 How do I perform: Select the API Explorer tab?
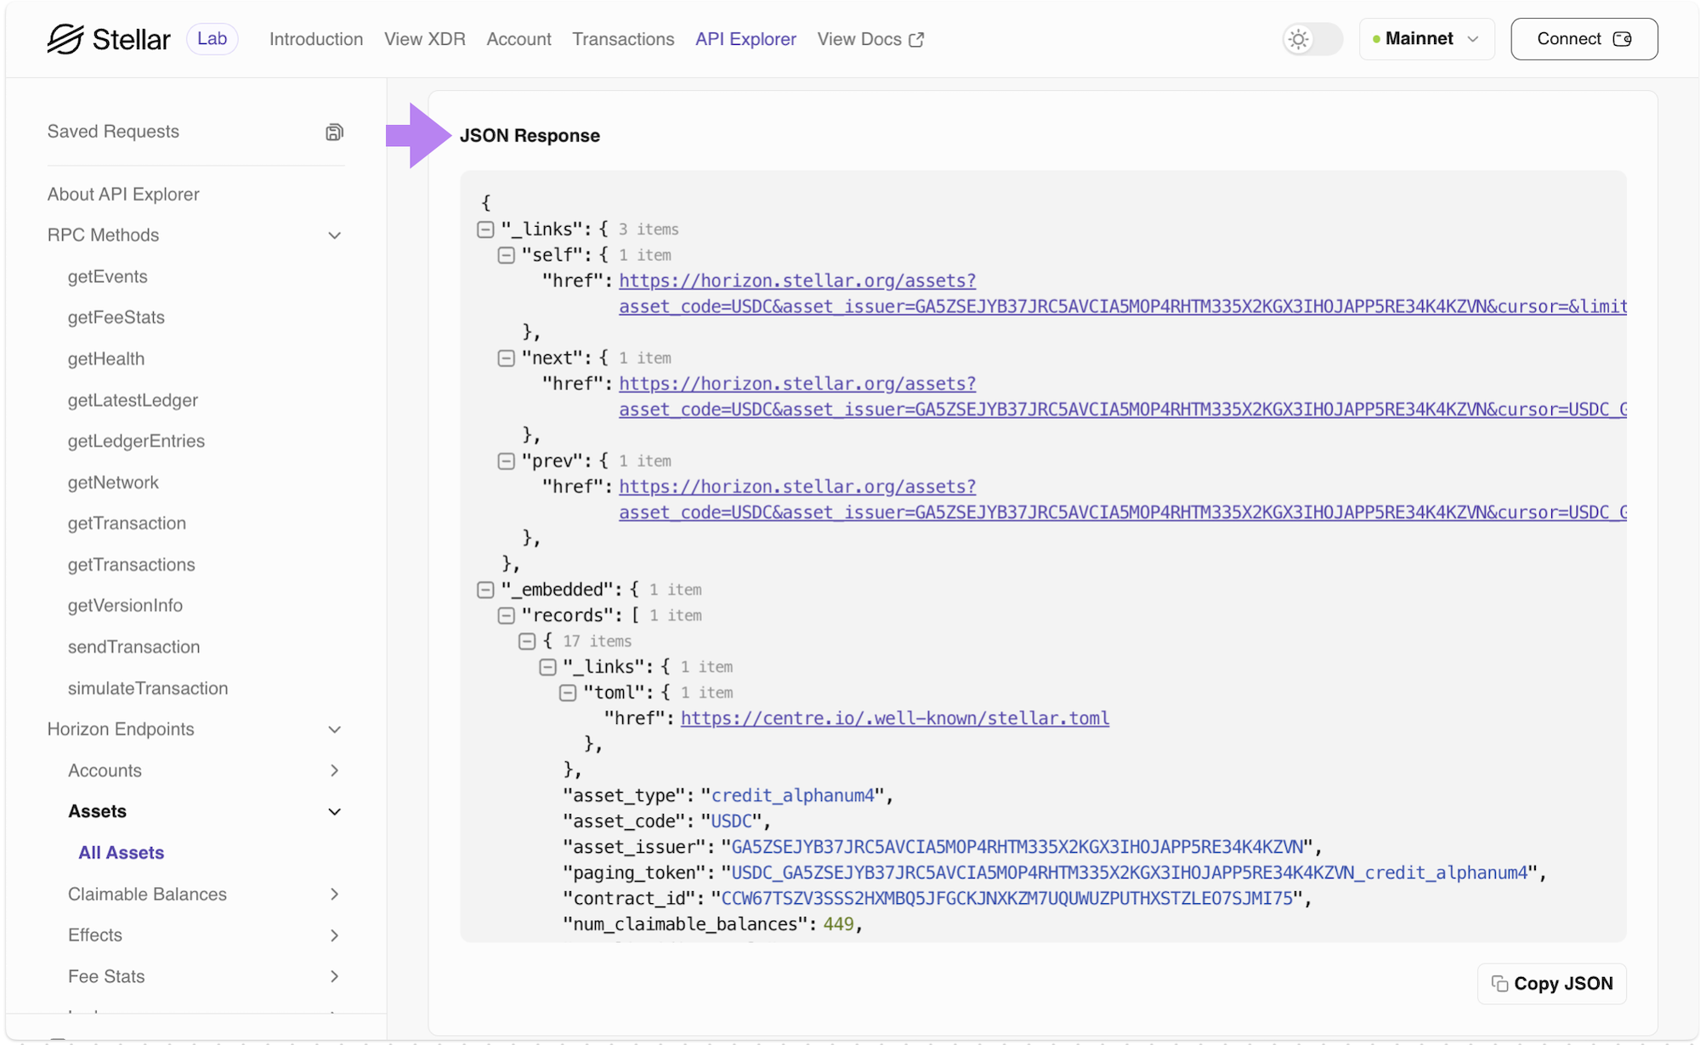pos(745,37)
